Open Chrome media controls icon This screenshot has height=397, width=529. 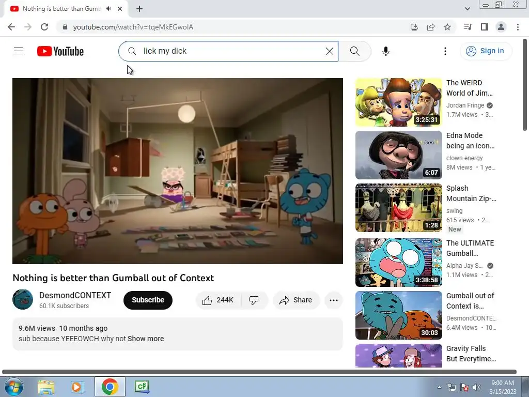[x=468, y=27]
